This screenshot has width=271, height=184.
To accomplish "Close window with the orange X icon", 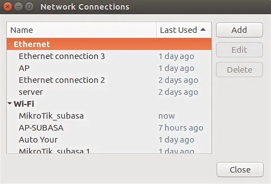I will click(x=8, y=7).
